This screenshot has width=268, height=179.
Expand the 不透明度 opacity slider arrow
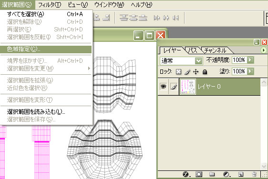[250, 60]
